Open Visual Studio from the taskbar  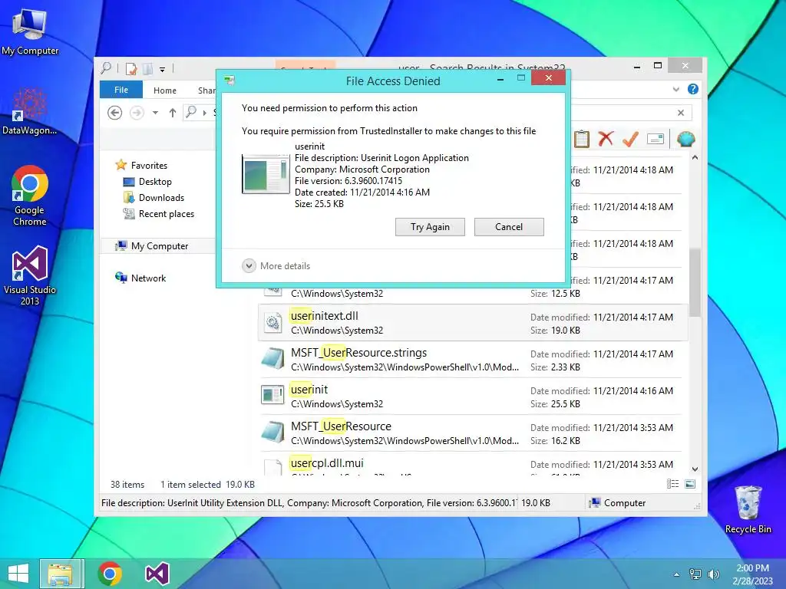(157, 574)
